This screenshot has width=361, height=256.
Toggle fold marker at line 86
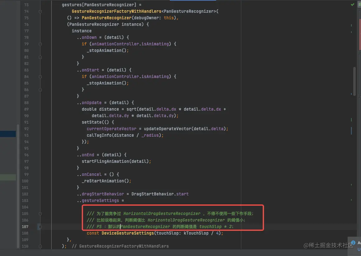pos(40,90)
